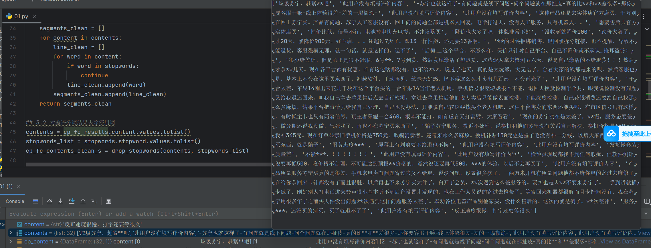Click the 'continue' keyword on line 39
Image resolution: width=651 pixels, height=248 pixels.
94,75
